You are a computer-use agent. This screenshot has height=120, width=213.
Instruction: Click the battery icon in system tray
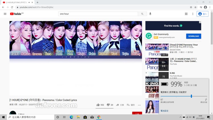click(184, 117)
